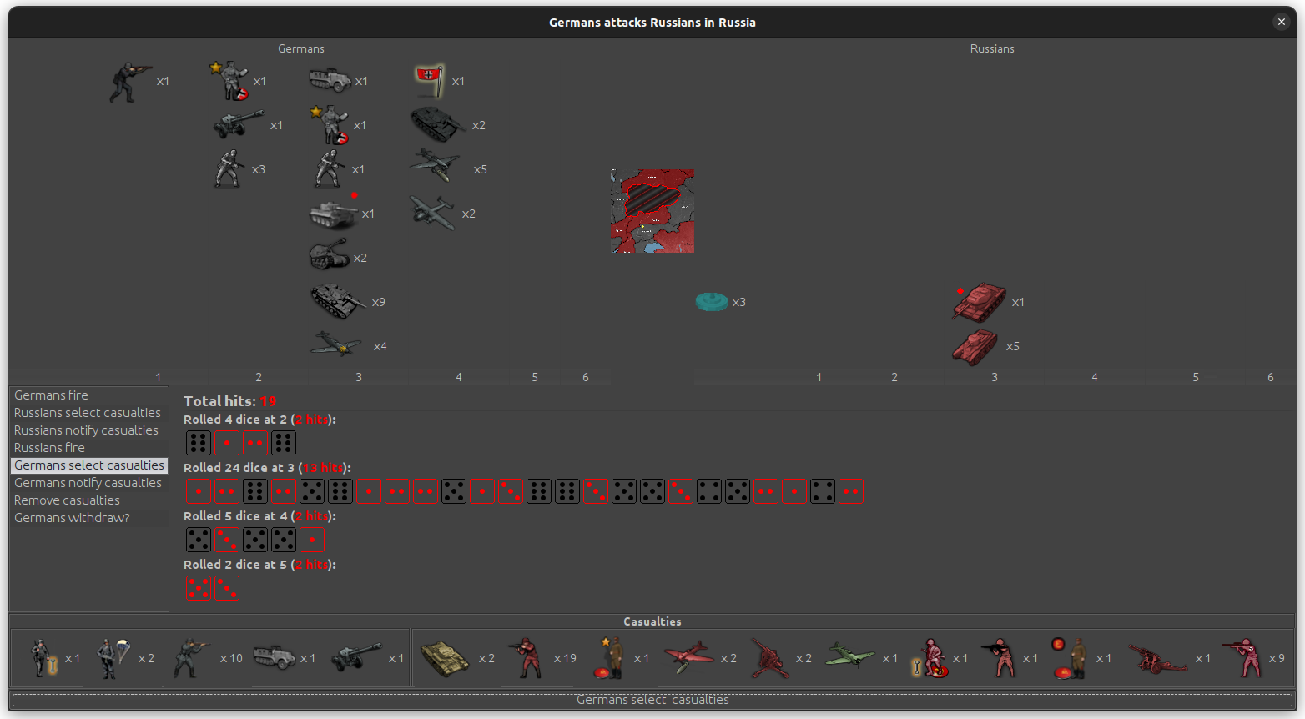Select the Russian officer casualty with red badge

(1069, 658)
